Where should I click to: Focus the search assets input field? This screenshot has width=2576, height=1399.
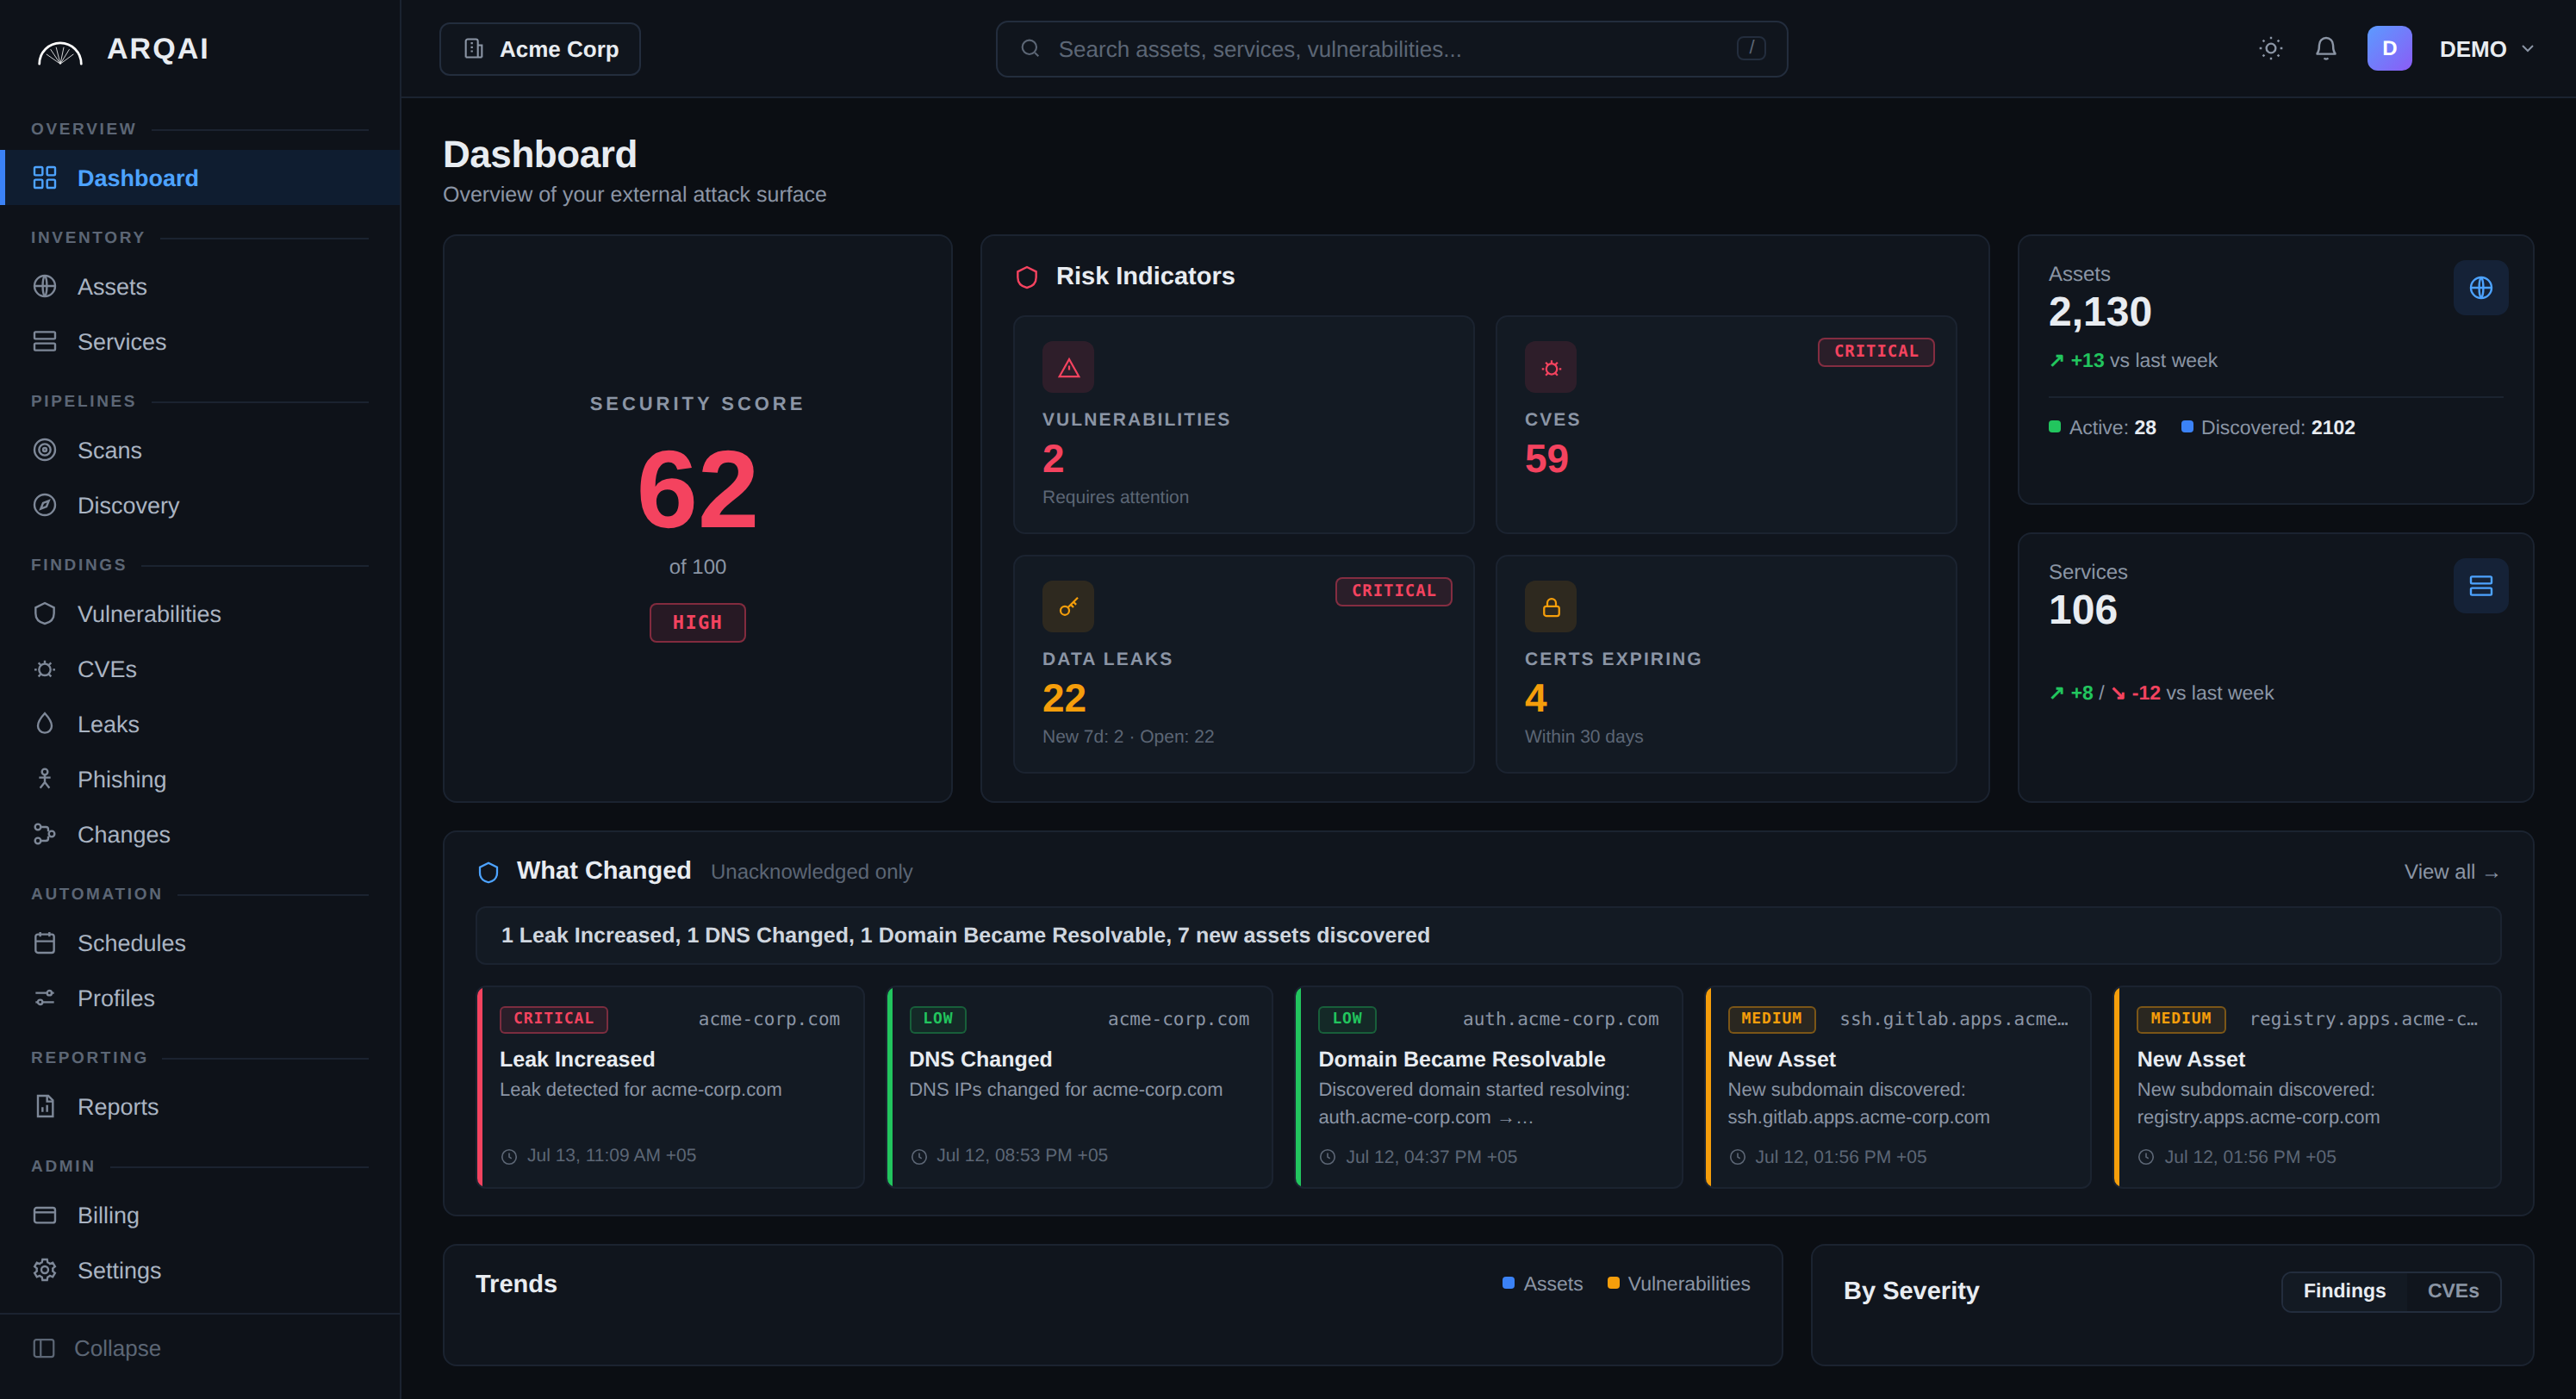pyautogui.click(x=1391, y=49)
